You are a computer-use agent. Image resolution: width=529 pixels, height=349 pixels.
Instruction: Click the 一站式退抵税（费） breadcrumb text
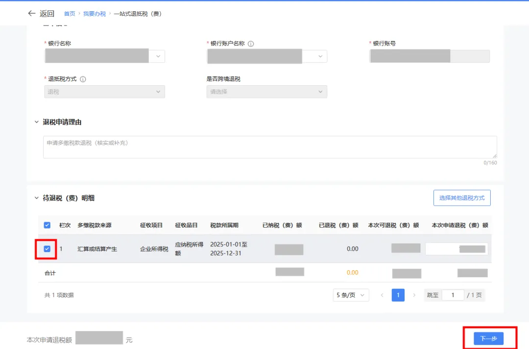[x=138, y=14]
